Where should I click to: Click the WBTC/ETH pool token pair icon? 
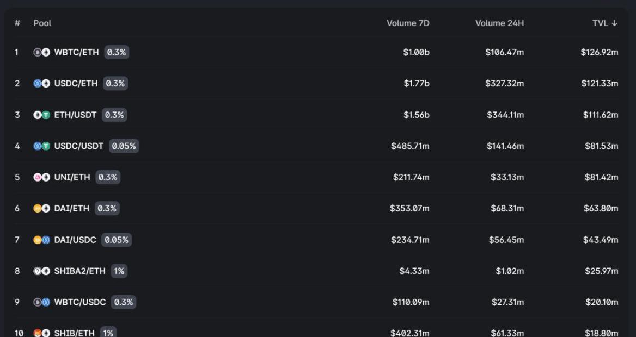tap(42, 52)
